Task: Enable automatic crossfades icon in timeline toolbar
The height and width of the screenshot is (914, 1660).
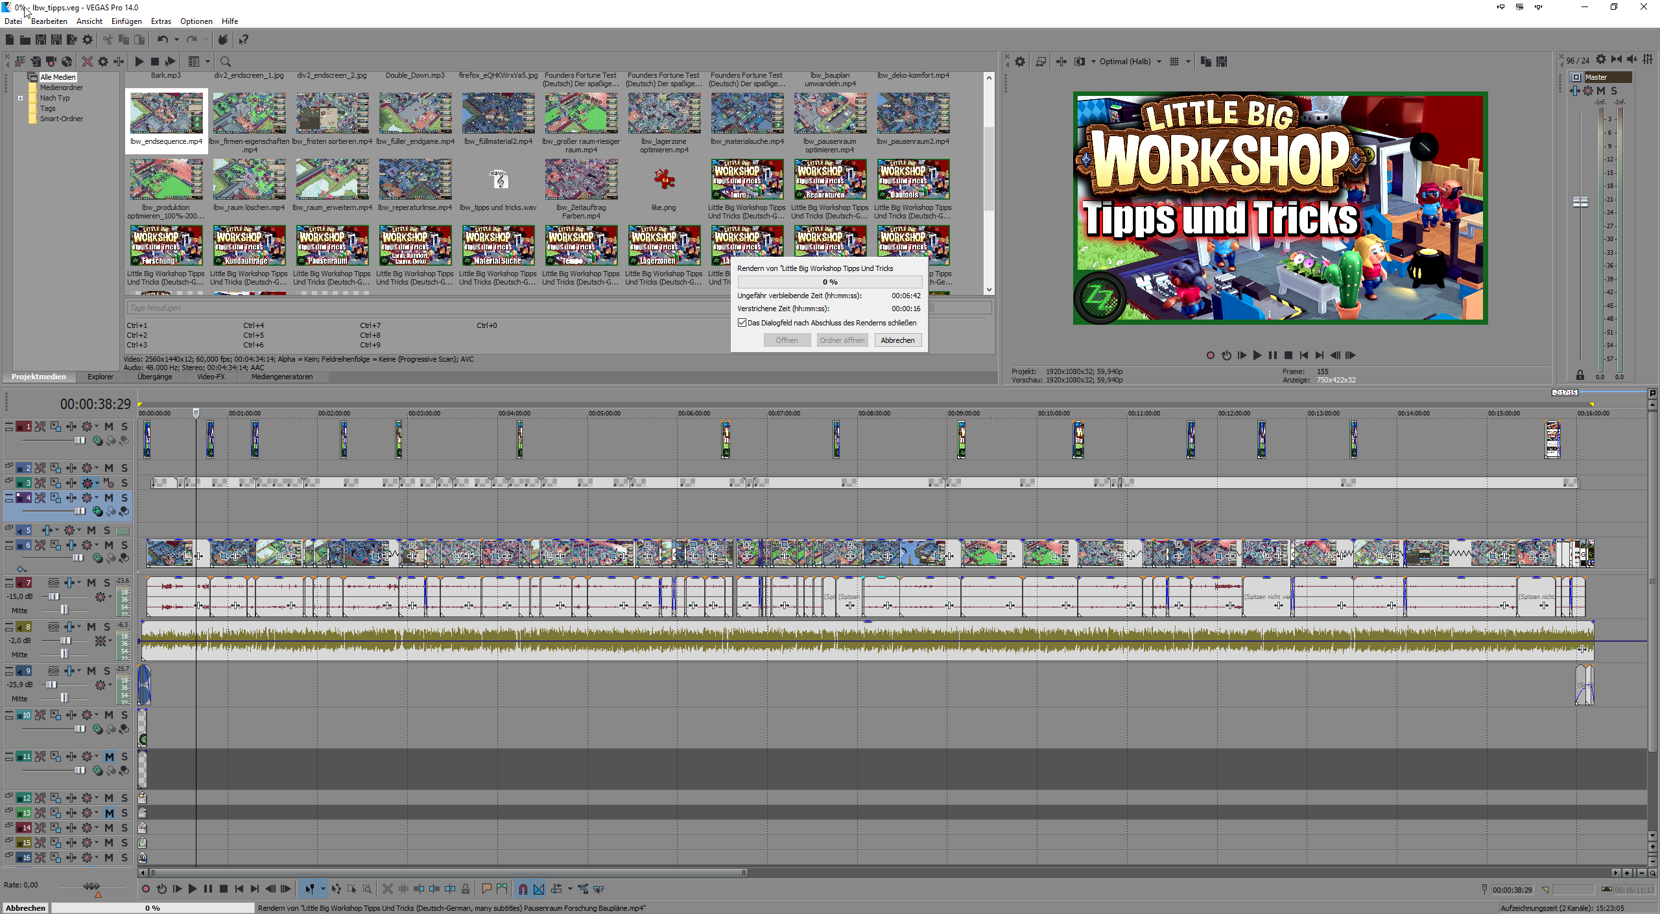Action: 539,889
